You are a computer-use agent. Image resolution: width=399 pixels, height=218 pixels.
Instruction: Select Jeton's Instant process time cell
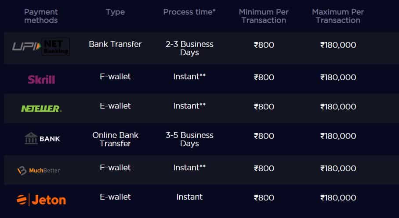pyautogui.click(x=189, y=197)
